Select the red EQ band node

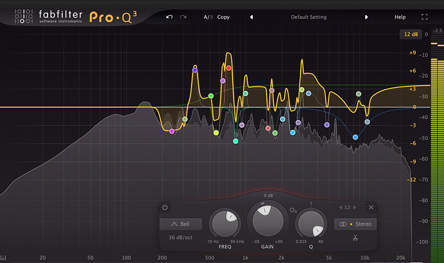[229, 68]
